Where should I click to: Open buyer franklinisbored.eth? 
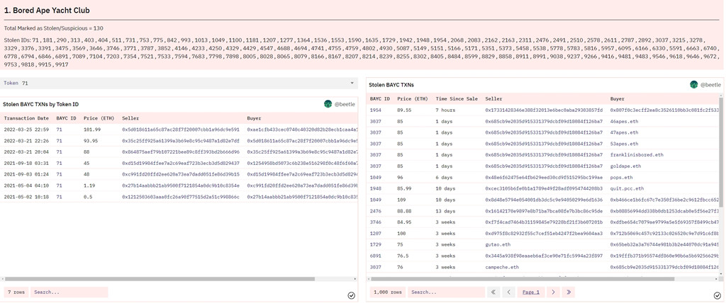click(637, 154)
